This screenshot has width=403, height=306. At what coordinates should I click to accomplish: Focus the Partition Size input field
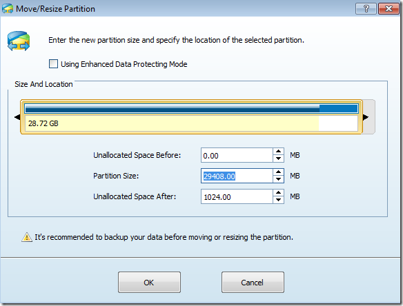coord(237,176)
